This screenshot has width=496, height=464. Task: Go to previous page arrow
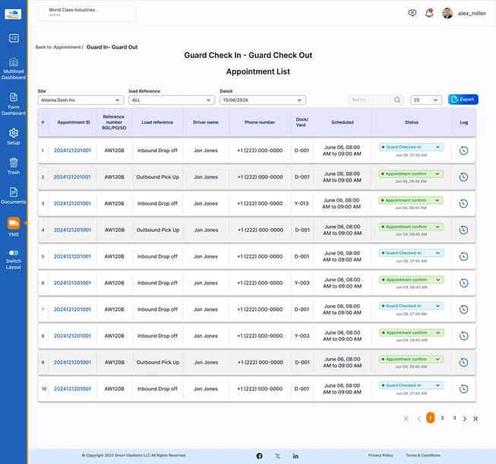point(419,418)
